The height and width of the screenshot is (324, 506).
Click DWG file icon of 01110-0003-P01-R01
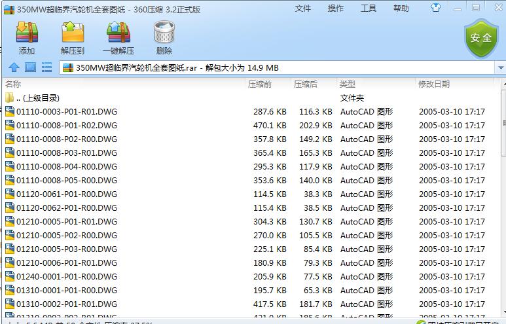[x=10, y=111]
